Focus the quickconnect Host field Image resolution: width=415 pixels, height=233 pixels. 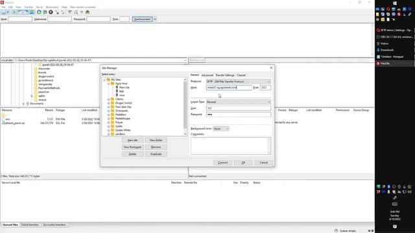20,19
